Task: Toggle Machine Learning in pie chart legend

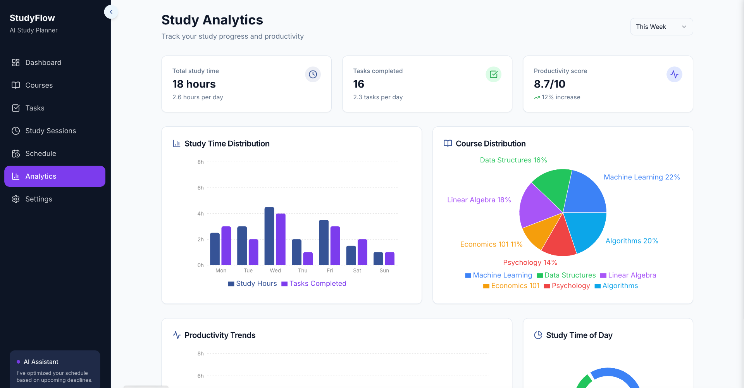Action: 498,275
